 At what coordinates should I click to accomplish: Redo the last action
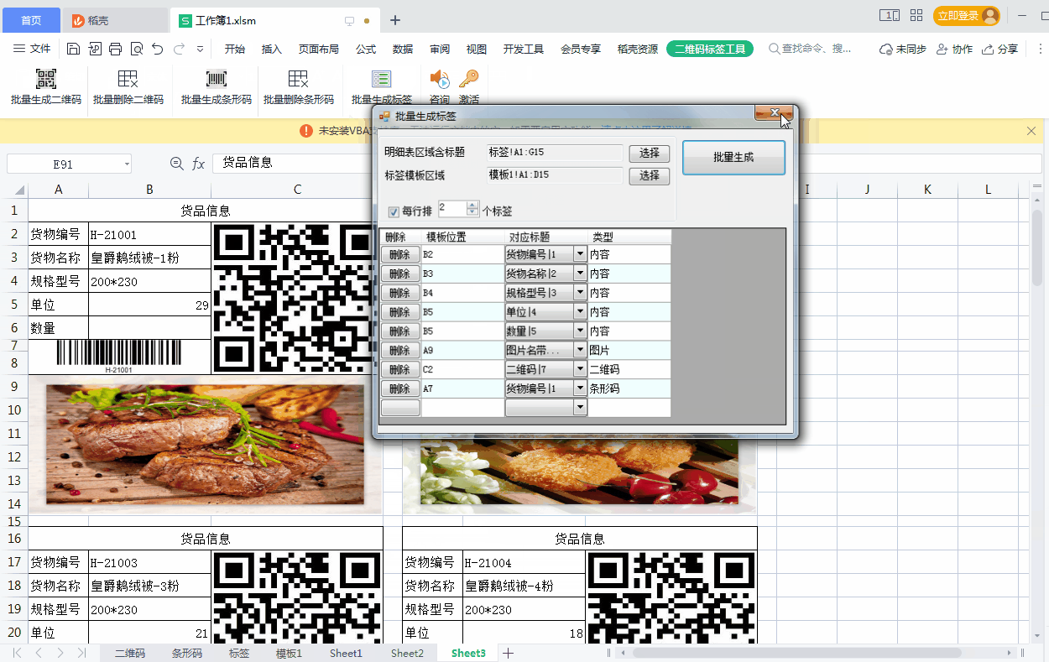tap(179, 50)
